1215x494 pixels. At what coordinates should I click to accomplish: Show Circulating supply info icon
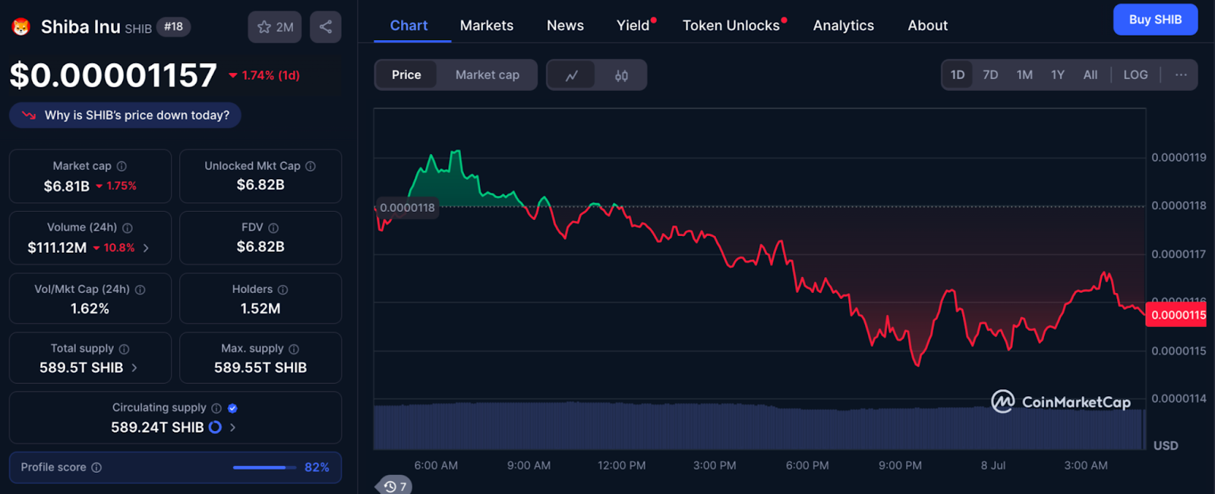(216, 408)
